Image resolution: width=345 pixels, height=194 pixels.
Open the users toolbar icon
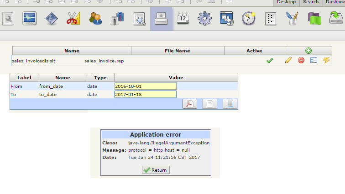point(95,19)
